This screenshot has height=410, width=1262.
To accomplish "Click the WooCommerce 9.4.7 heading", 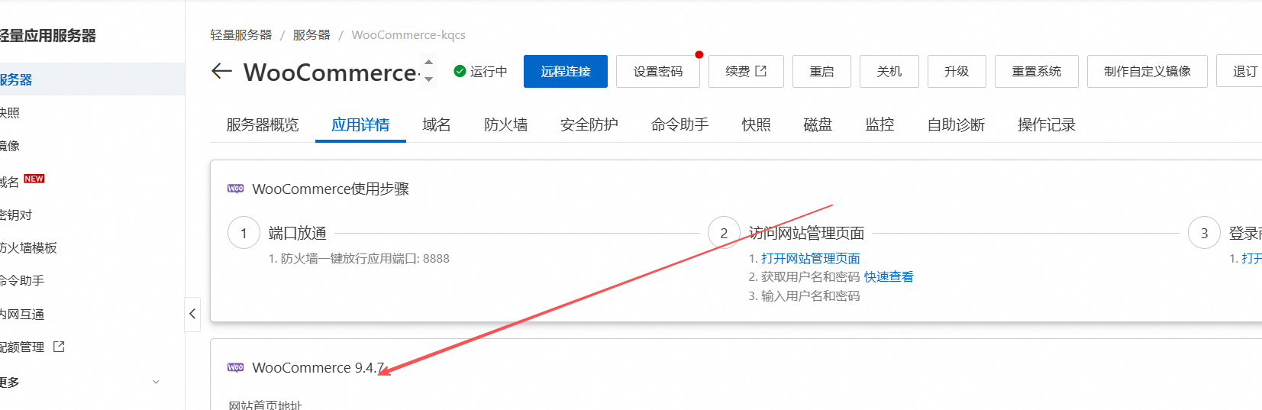I will 318,367.
